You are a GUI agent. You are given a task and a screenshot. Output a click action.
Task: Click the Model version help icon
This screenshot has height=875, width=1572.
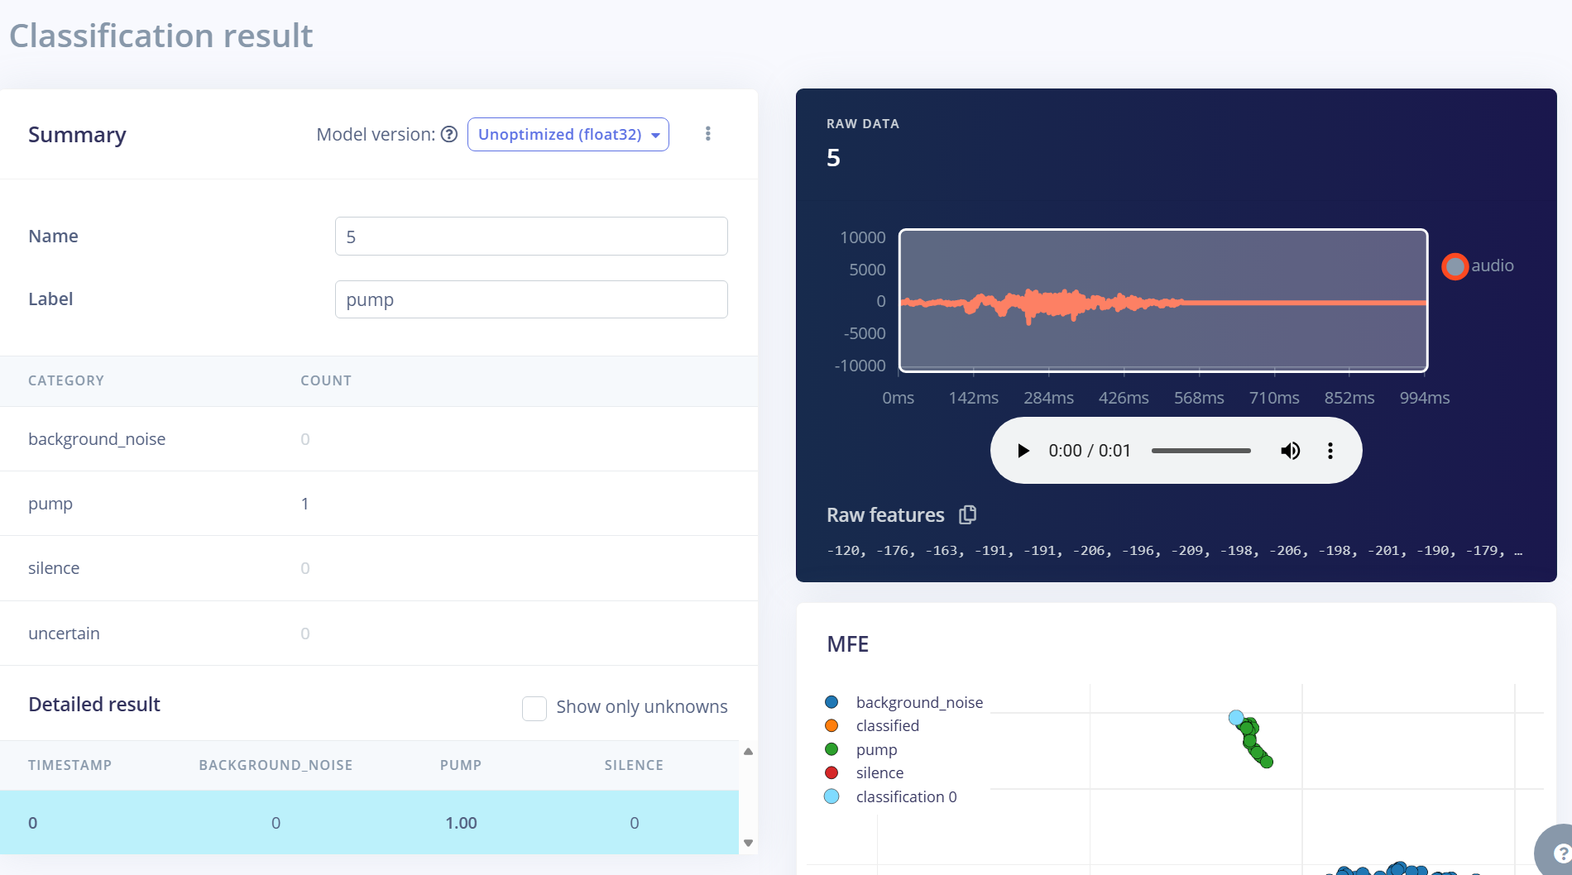tap(449, 134)
